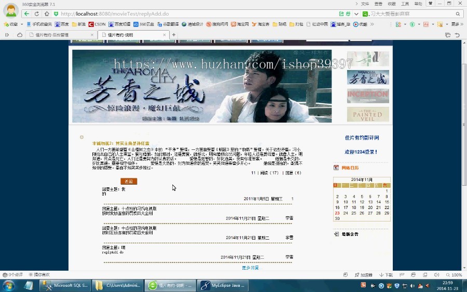Open the dropdown beside the green banking icon

[x=419, y=24]
